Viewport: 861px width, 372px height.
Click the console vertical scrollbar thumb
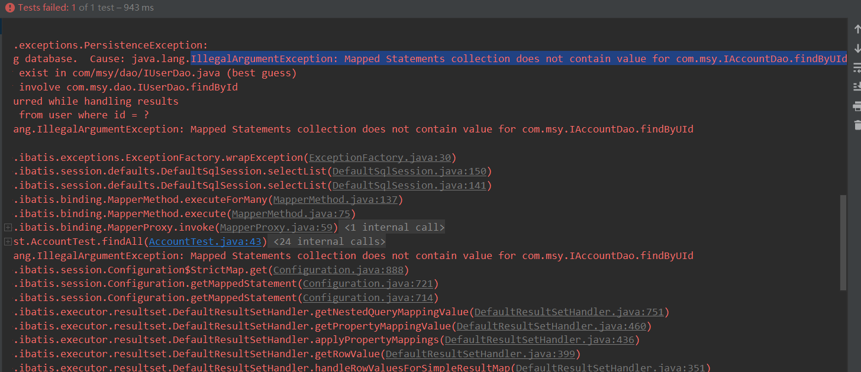tap(844, 243)
